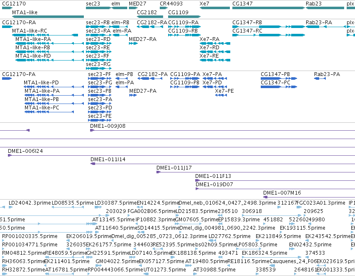Click protein MTA1-like-PC

[49, 112]
